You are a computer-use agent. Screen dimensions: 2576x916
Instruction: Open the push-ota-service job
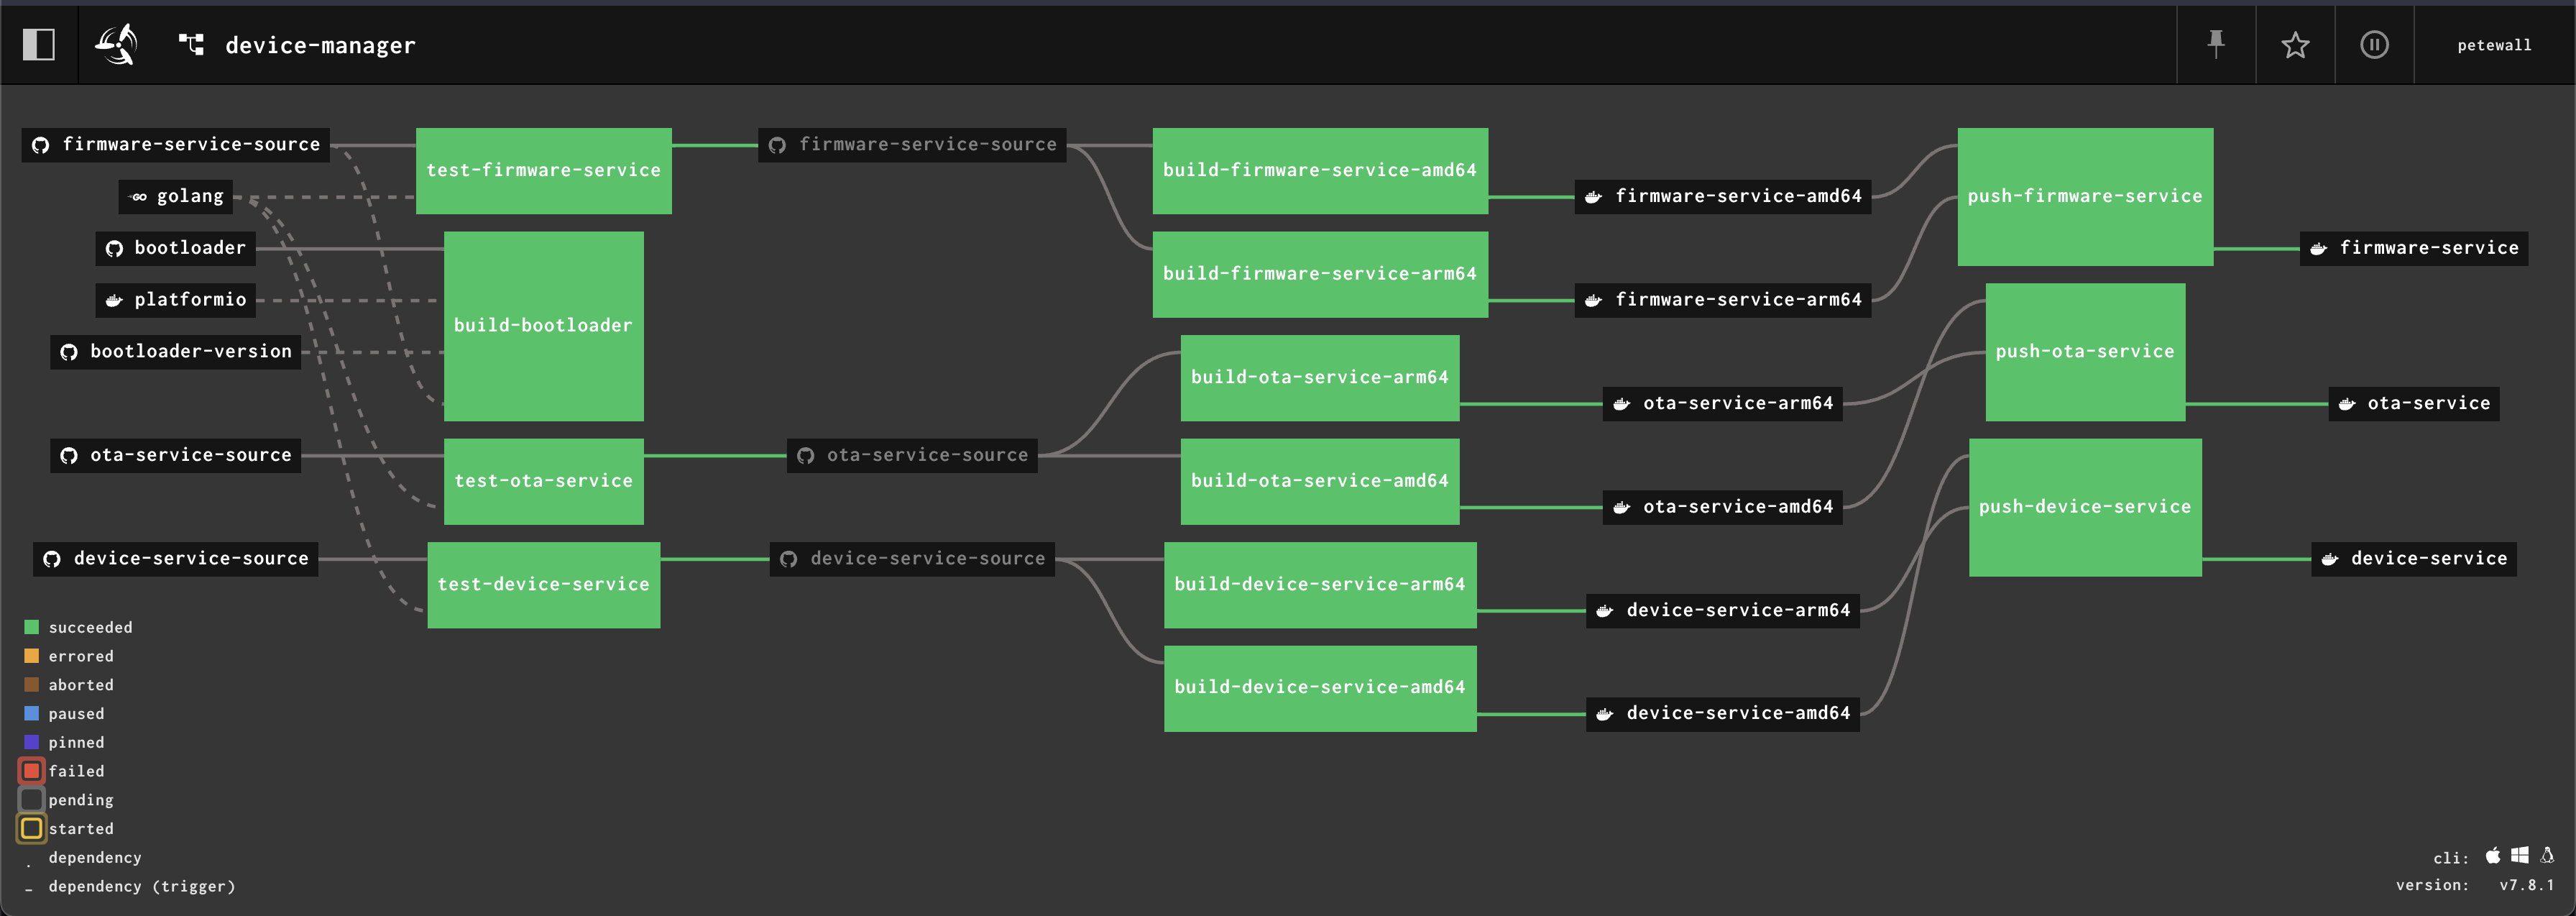pyautogui.click(x=2085, y=352)
